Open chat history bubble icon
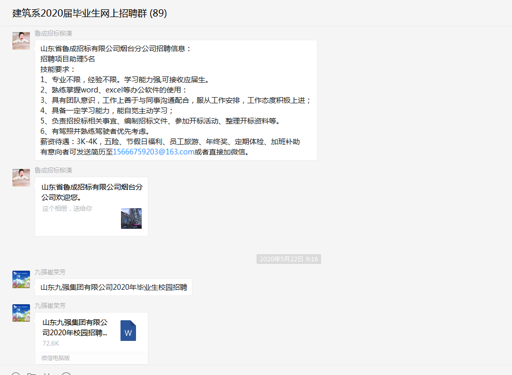The width and height of the screenshot is (512, 375). pos(66,373)
